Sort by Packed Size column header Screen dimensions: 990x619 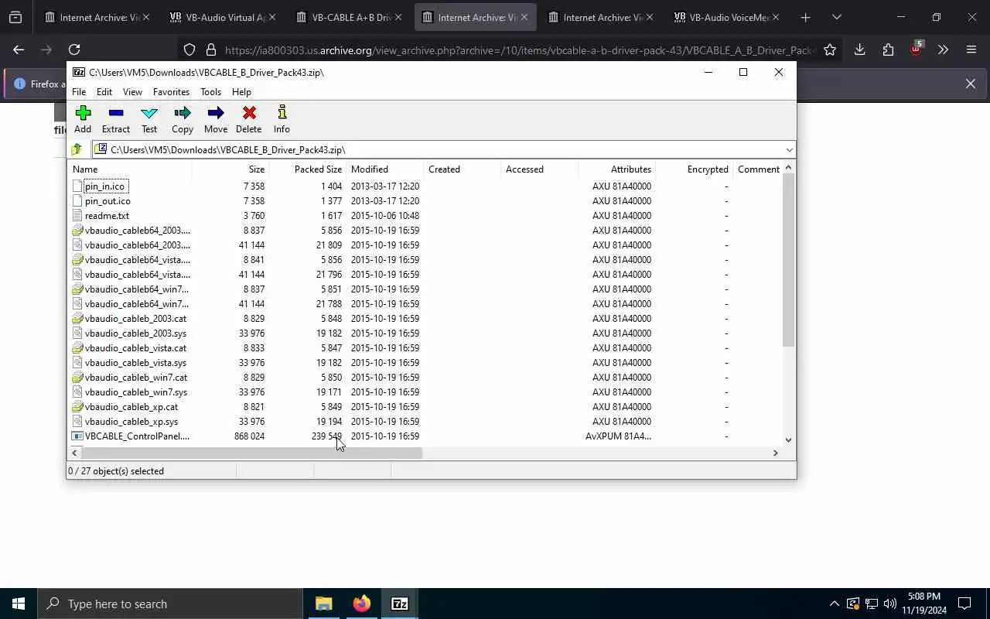[307, 169]
